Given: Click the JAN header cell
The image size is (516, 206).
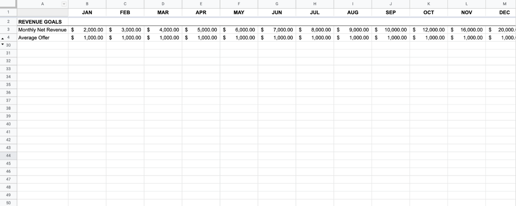Looking at the screenshot, I should pyautogui.click(x=87, y=13).
